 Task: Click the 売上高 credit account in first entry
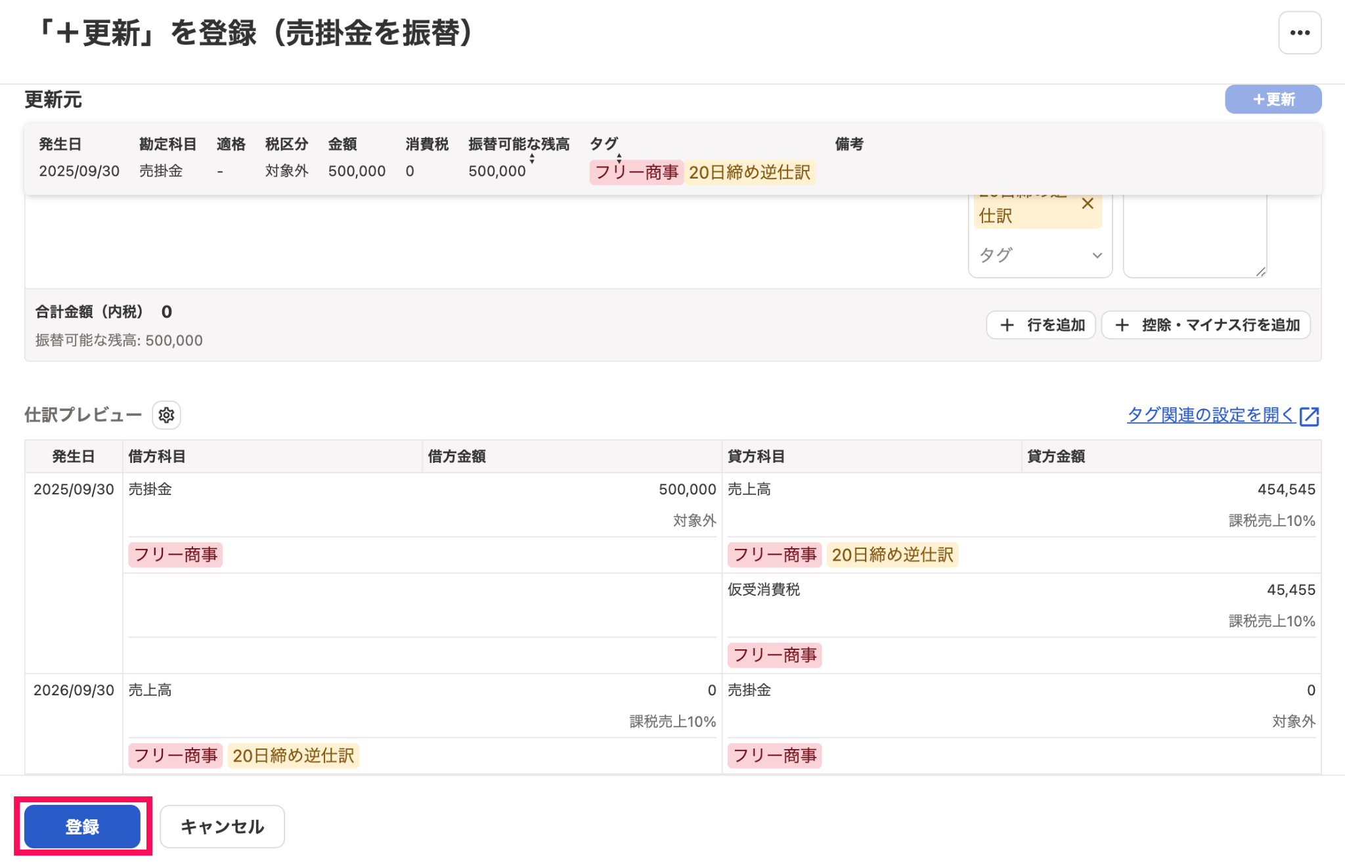click(x=749, y=489)
